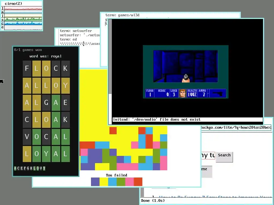Click letter G in the used letters row

pos(28,168)
